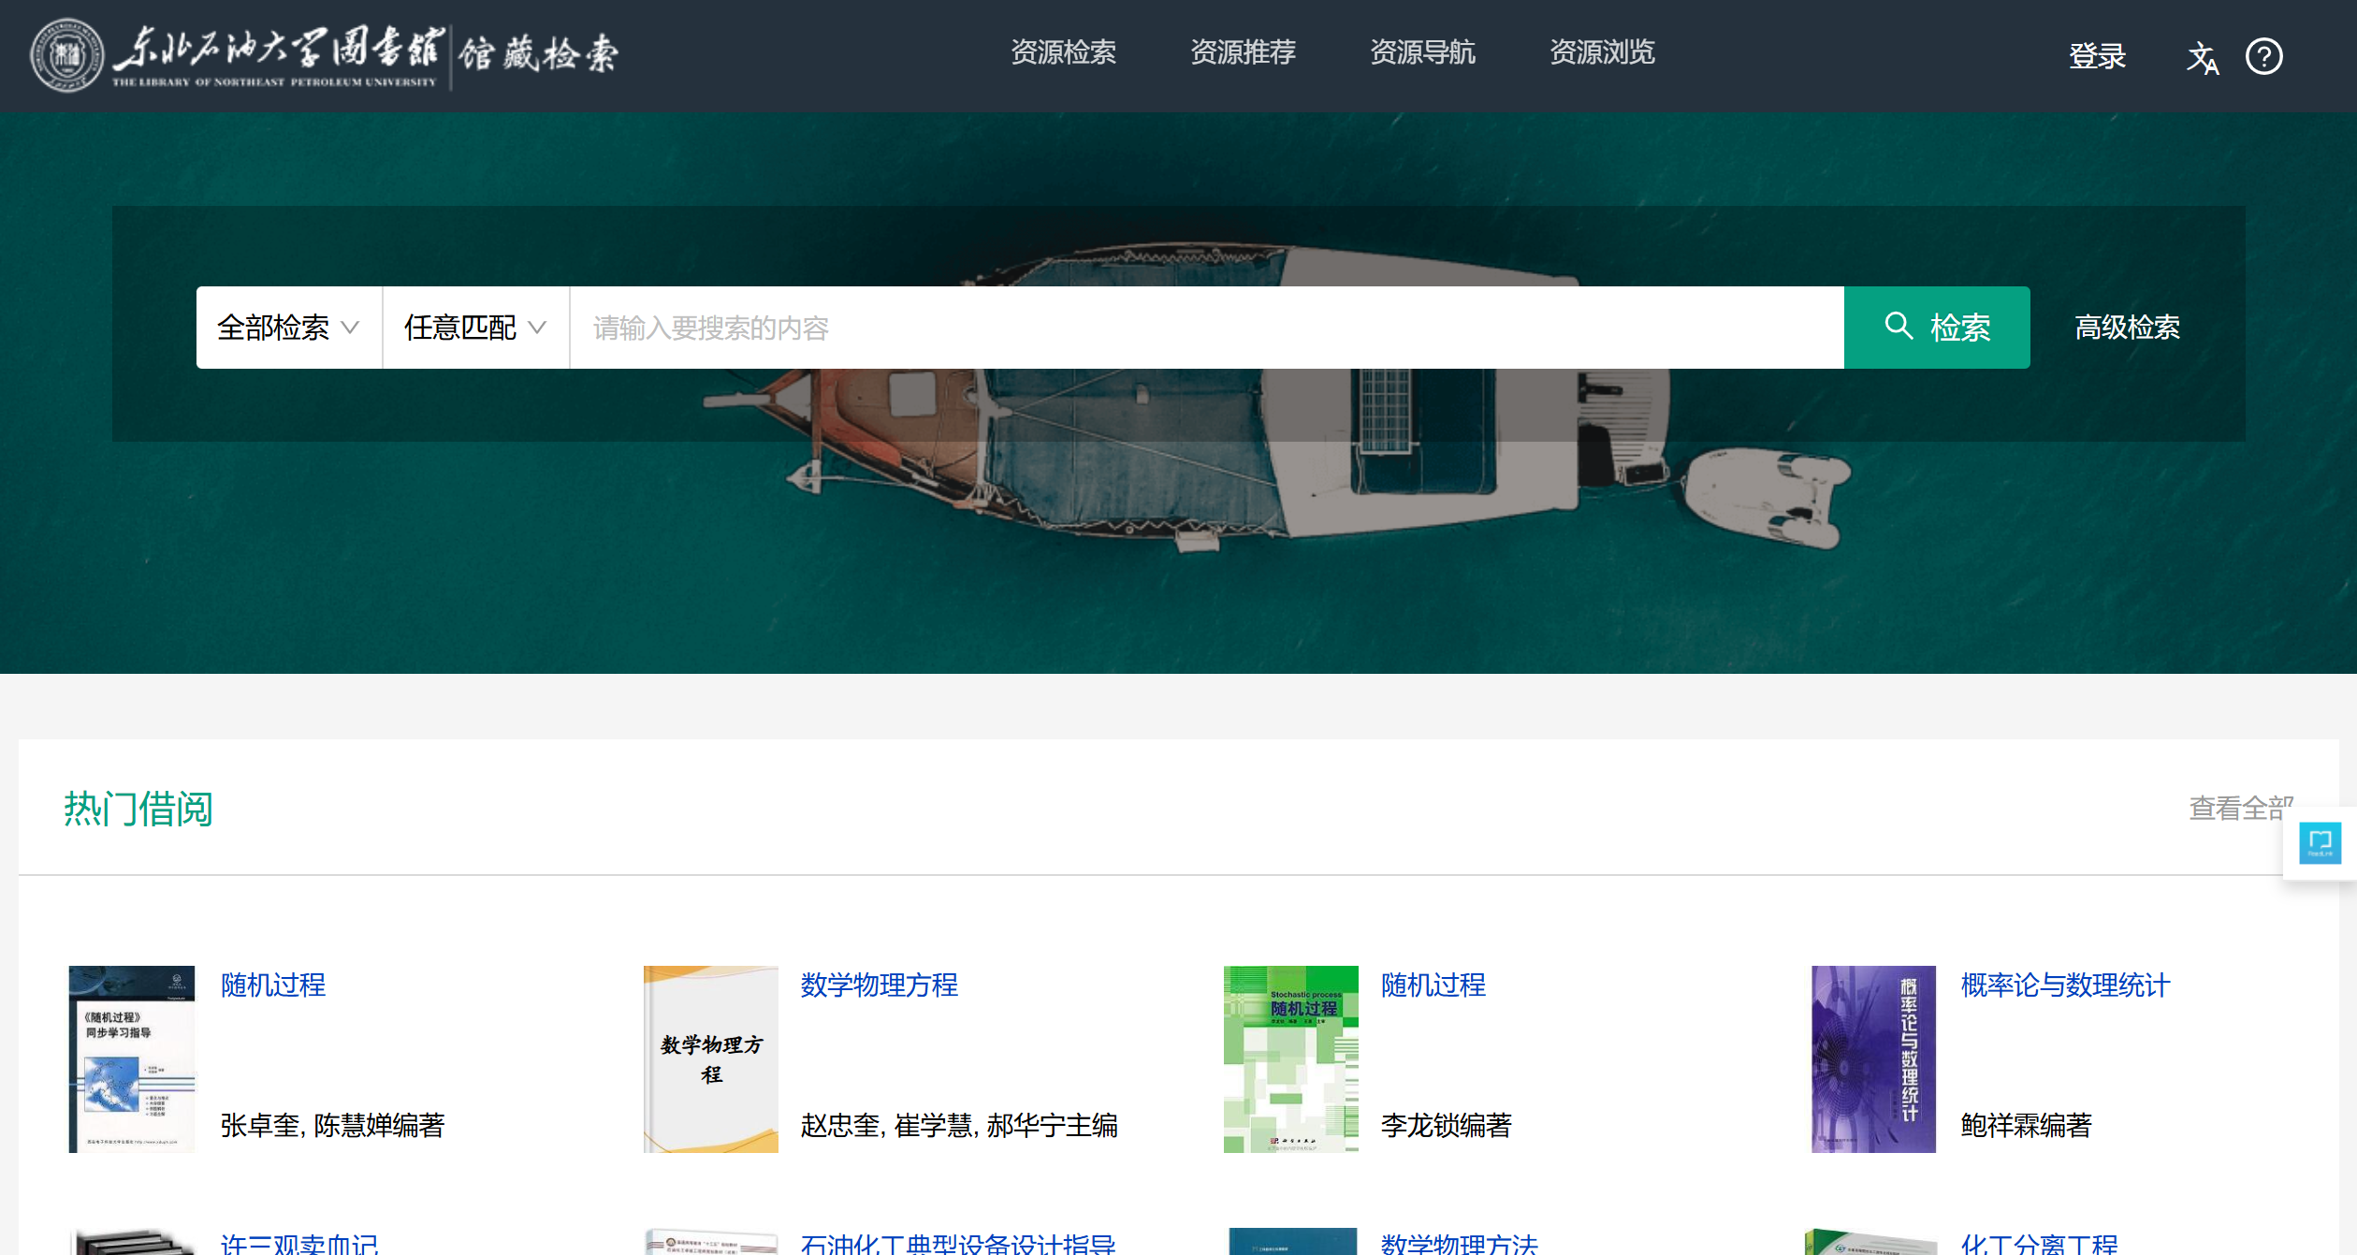
Task: Click the search keyword input field
Action: [x=1205, y=328]
